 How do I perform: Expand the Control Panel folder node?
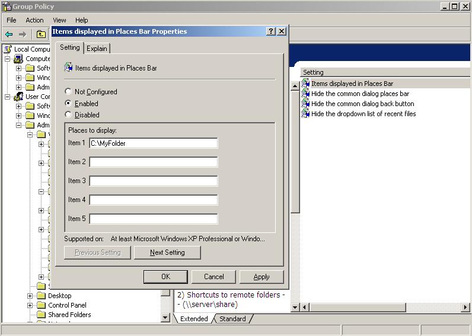[x=30, y=305]
